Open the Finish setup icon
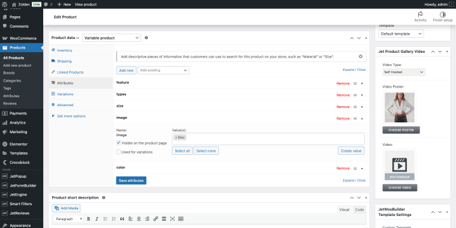The height and width of the screenshot is (228, 456). [443, 14]
